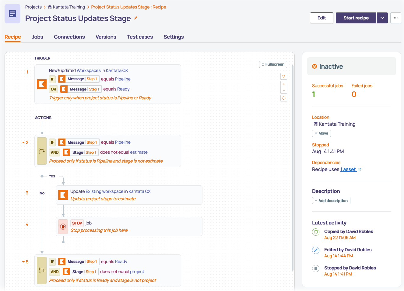Click the 'Project Status Updates Stage : Recipe' breadcrumb
Image resolution: width=404 pixels, height=291 pixels.
(x=128, y=7)
